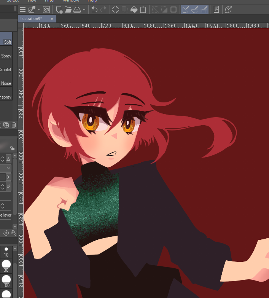Click the double-chevron dynamics button
This screenshot has height=298, width=269.
[x=8, y=186]
